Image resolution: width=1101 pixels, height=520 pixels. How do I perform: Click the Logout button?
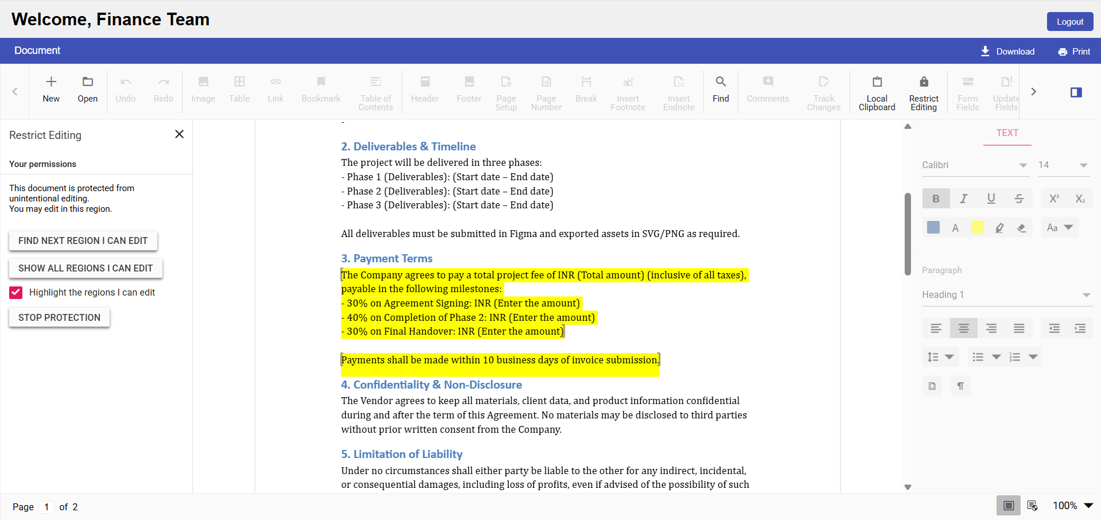point(1070,22)
